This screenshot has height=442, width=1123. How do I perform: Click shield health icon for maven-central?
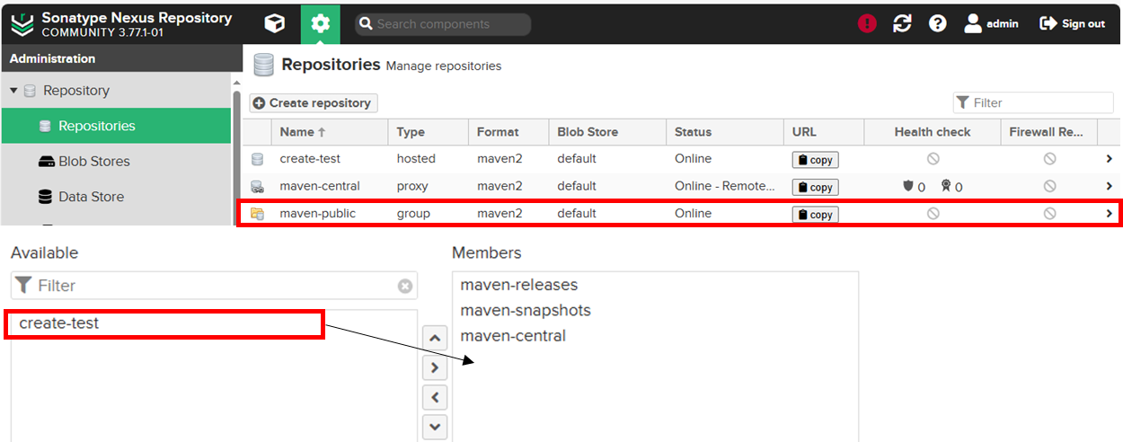coord(908,186)
